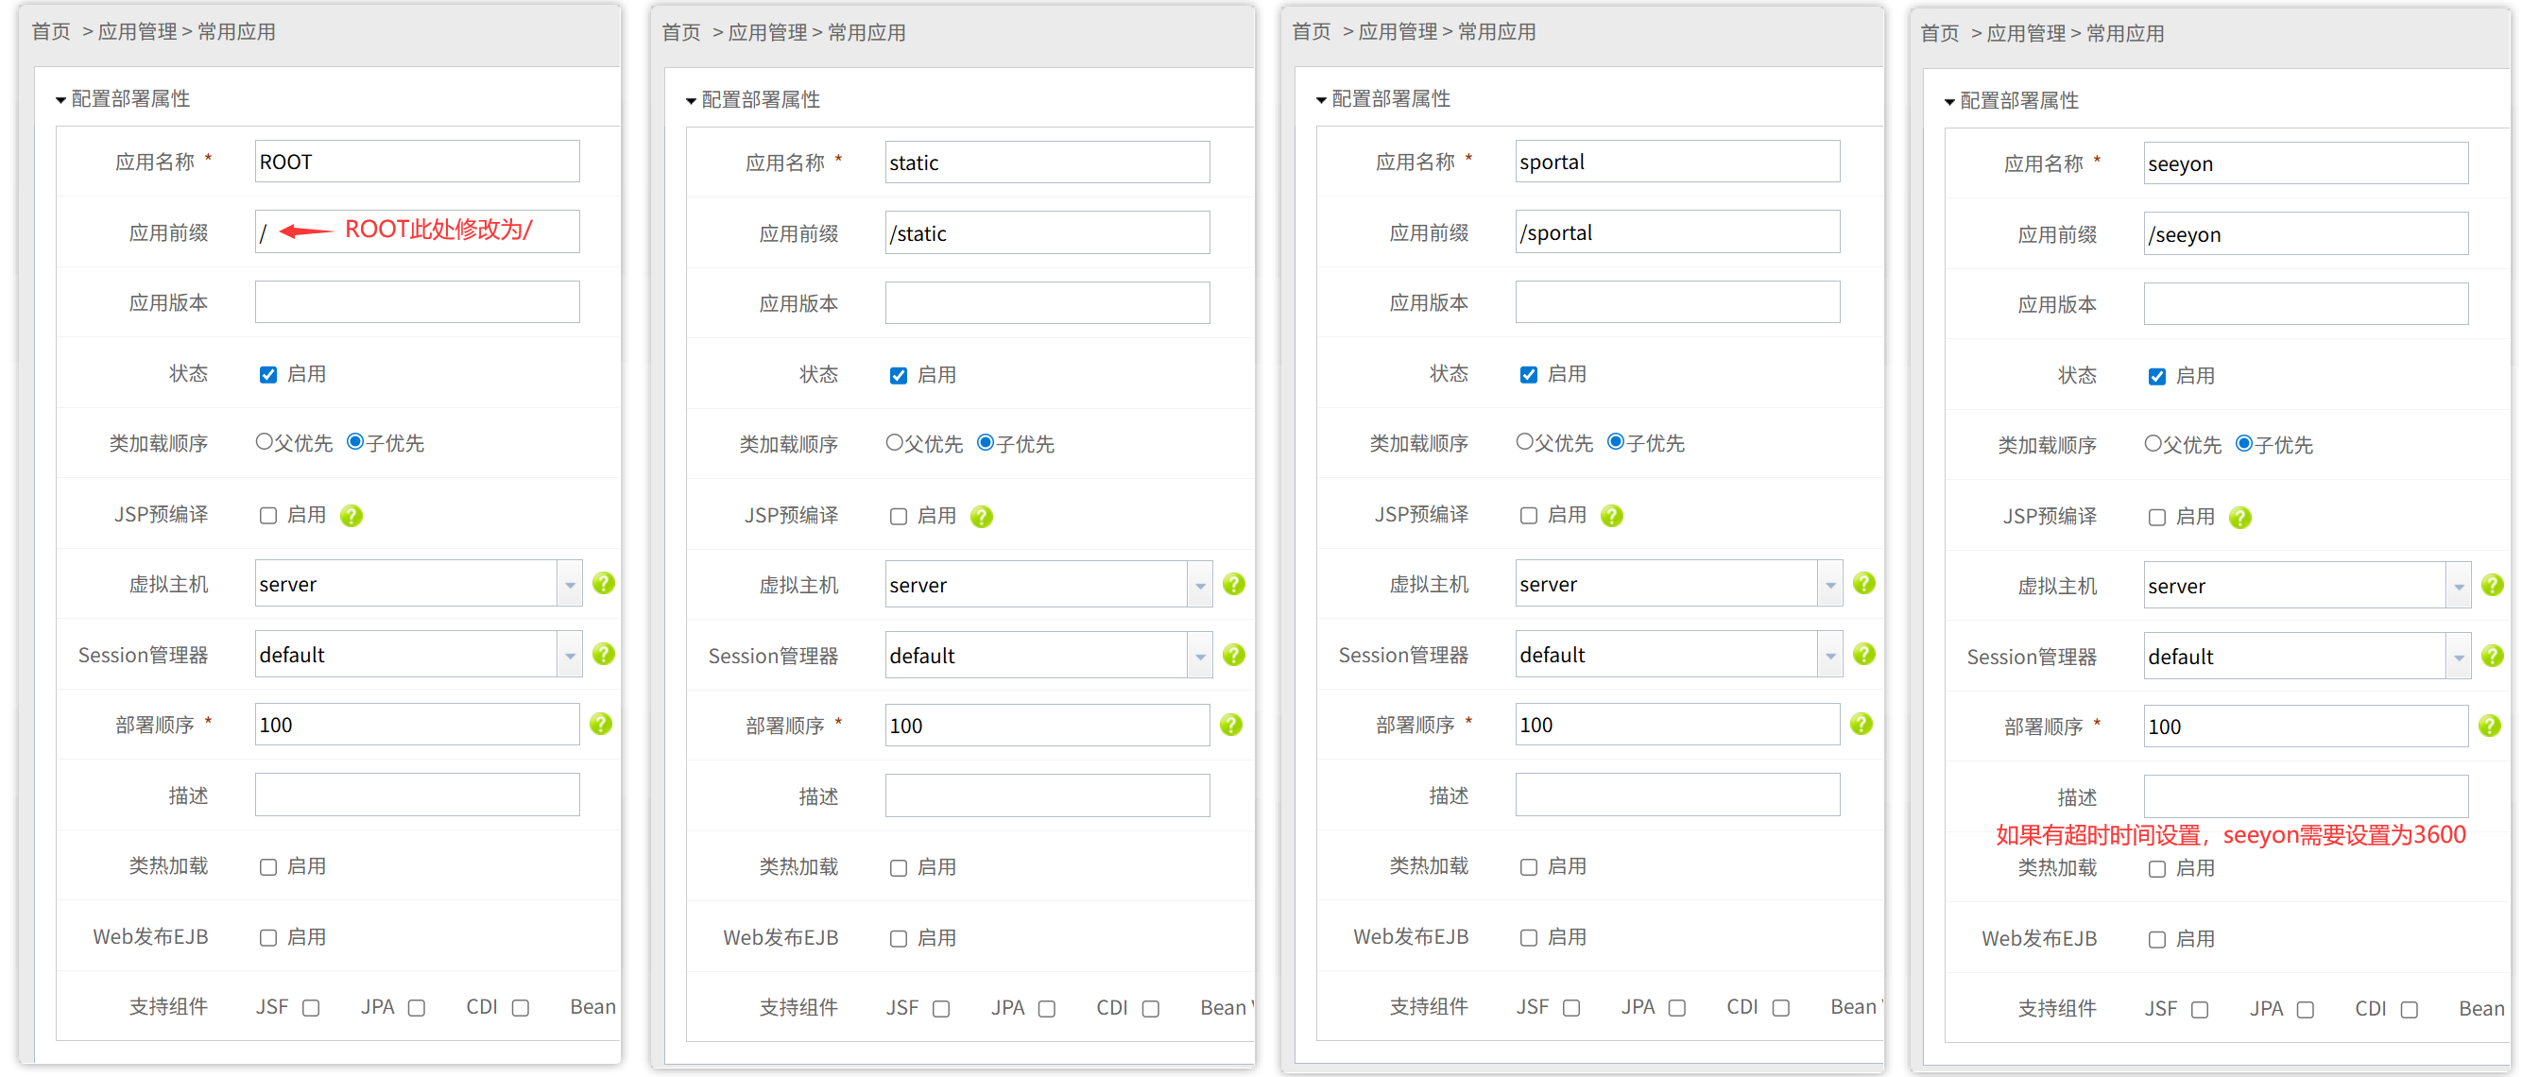The image size is (2522, 1077).
Task: Open Session管理器 dropdown arrow in sportal panel
Action: coord(1831,655)
